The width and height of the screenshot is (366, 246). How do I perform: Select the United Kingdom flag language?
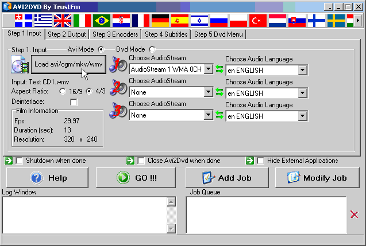pos(63,21)
